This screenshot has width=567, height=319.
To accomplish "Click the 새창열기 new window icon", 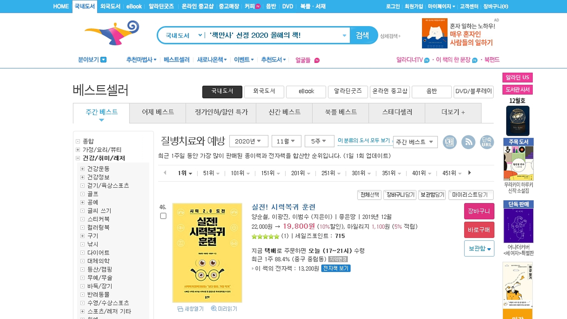I will [180, 309].
